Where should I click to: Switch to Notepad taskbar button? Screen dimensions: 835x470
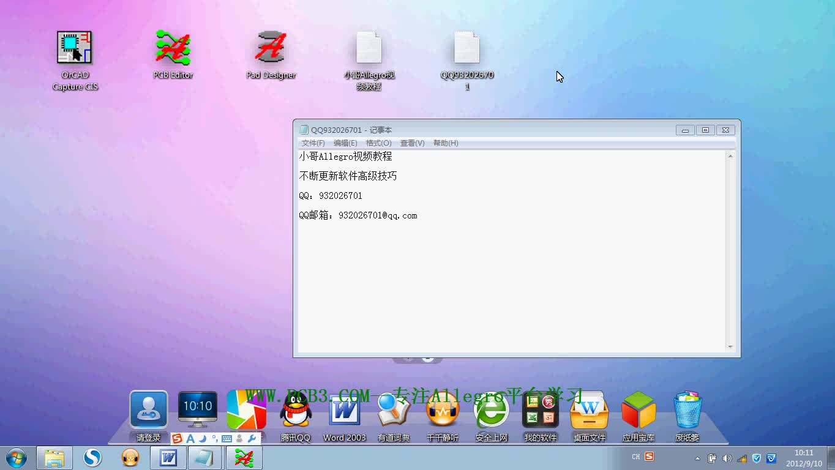204,458
